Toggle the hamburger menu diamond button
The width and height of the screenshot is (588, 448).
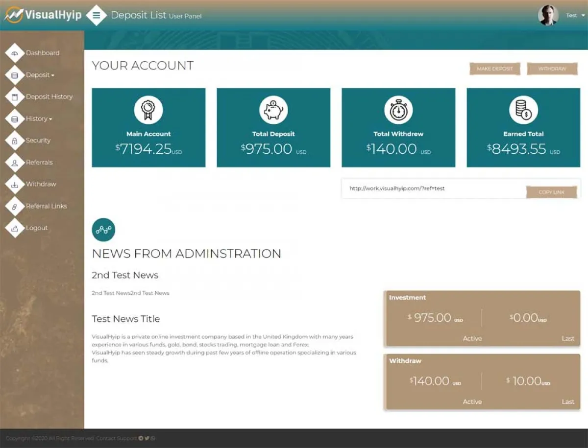(x=97, y=15)
